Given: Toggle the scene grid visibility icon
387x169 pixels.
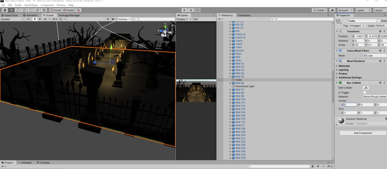Looking at the screenshot, I should click(x=61, y=19).
